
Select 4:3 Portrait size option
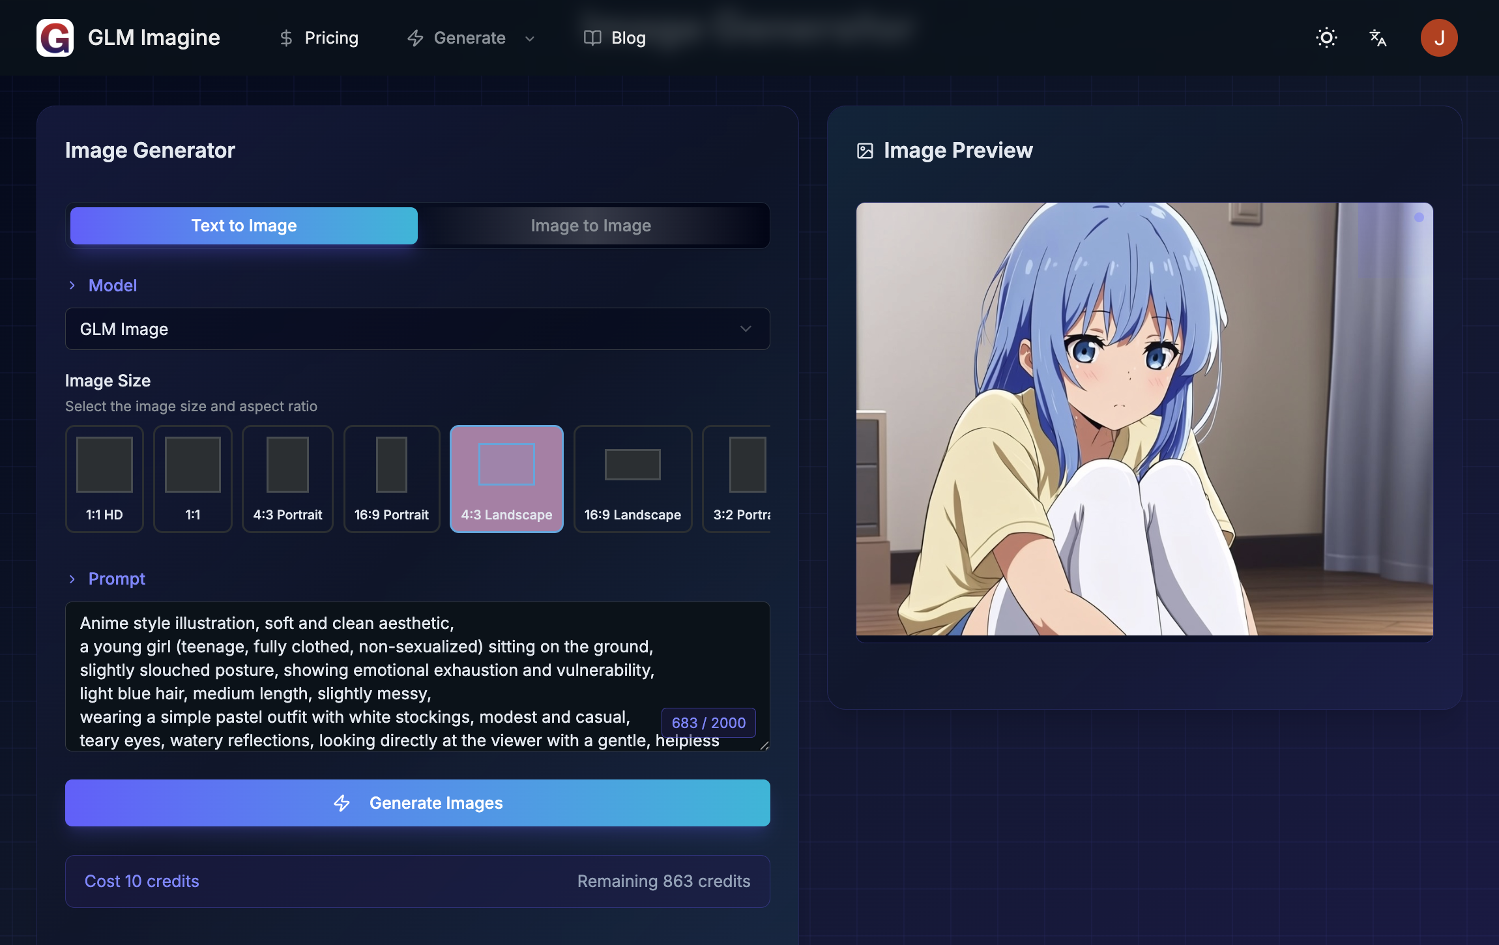(x=287, y=478)
